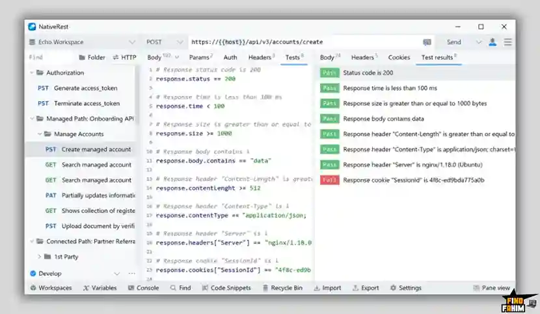Select the Tests tab

(x=294, y=57)
